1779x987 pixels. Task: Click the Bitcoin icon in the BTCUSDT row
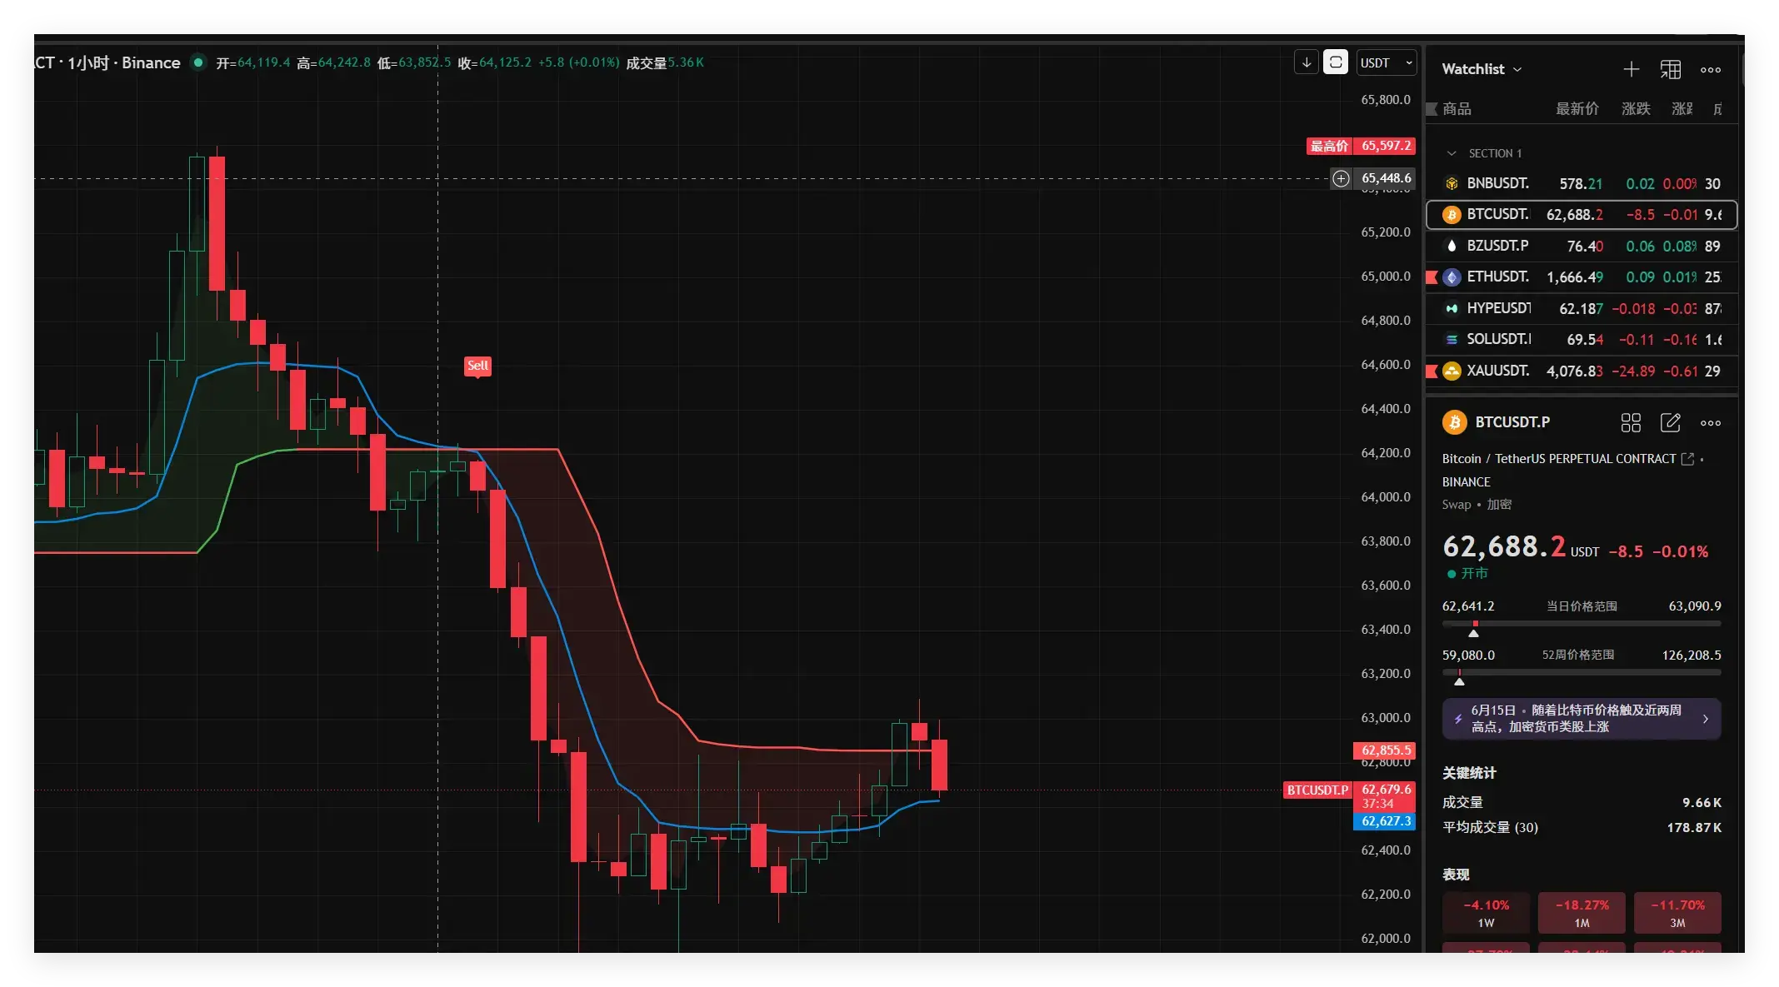tap(1452, 215)
